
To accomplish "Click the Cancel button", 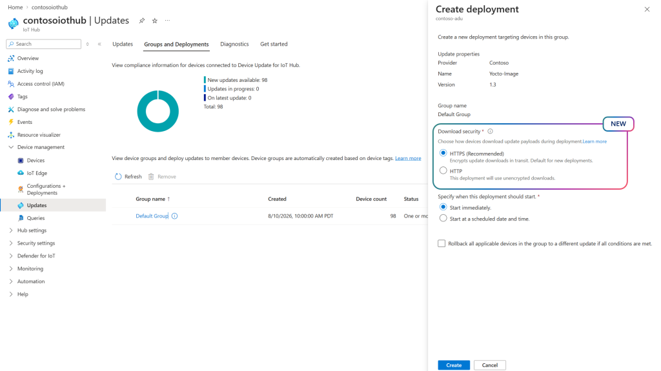I will point(490,365).
